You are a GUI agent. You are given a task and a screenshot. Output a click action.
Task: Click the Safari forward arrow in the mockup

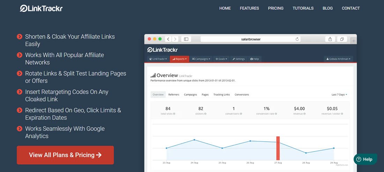click(175, 39)
